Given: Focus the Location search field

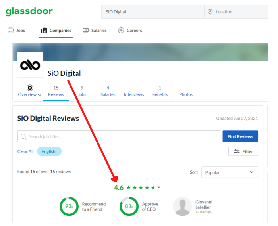Looking at the screenshot, I should [x=236, y=12].
